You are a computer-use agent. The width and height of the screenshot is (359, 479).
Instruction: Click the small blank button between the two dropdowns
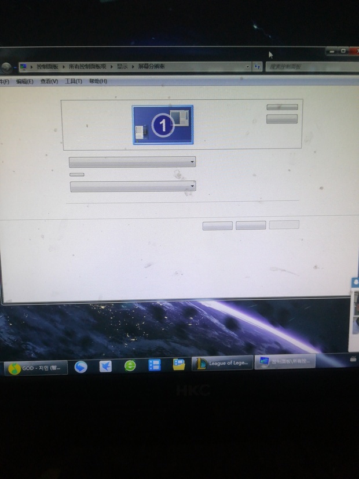[x=77, y=175]
